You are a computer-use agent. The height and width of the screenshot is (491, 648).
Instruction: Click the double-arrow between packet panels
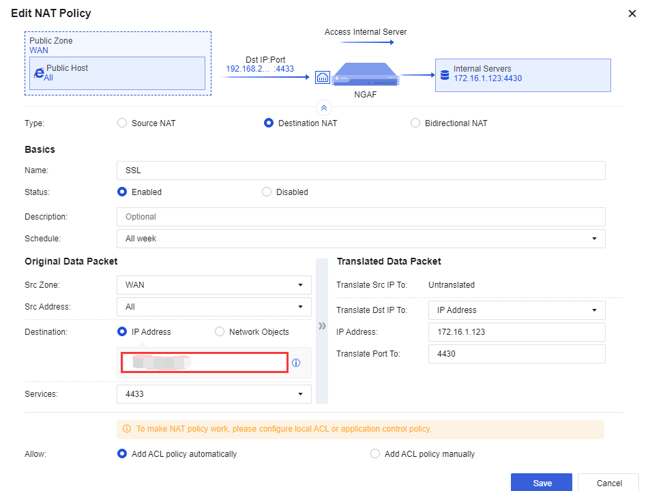click(322, 326)
